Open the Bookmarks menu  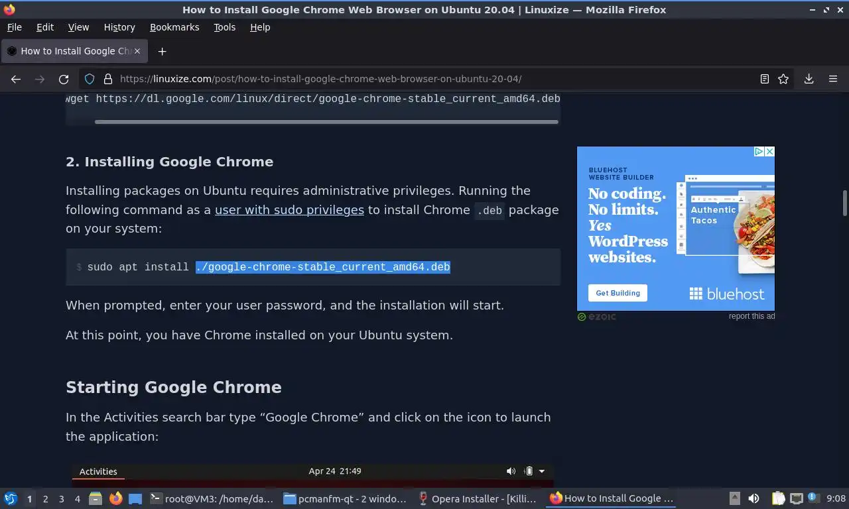pos(174,27)
